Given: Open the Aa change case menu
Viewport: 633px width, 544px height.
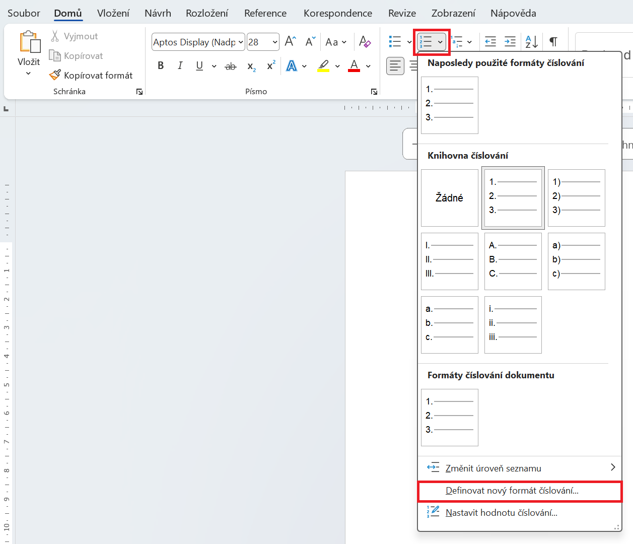Looking at the screenshot, I should point(336,42).
